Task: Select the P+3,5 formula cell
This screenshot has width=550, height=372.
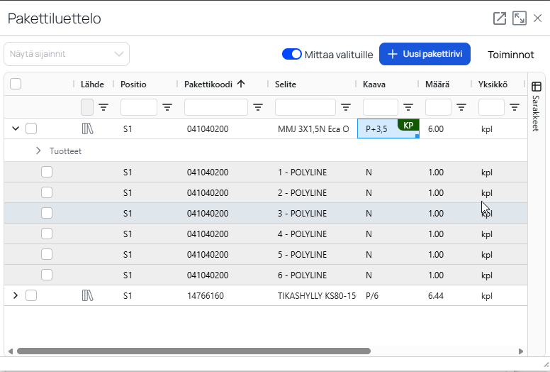Action: tap(388, 128)
